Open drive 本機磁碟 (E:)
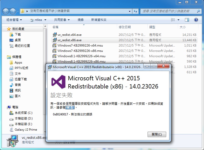Image resolution: width=204 pixels, height=150 pixels. click(x=23, y=124)
